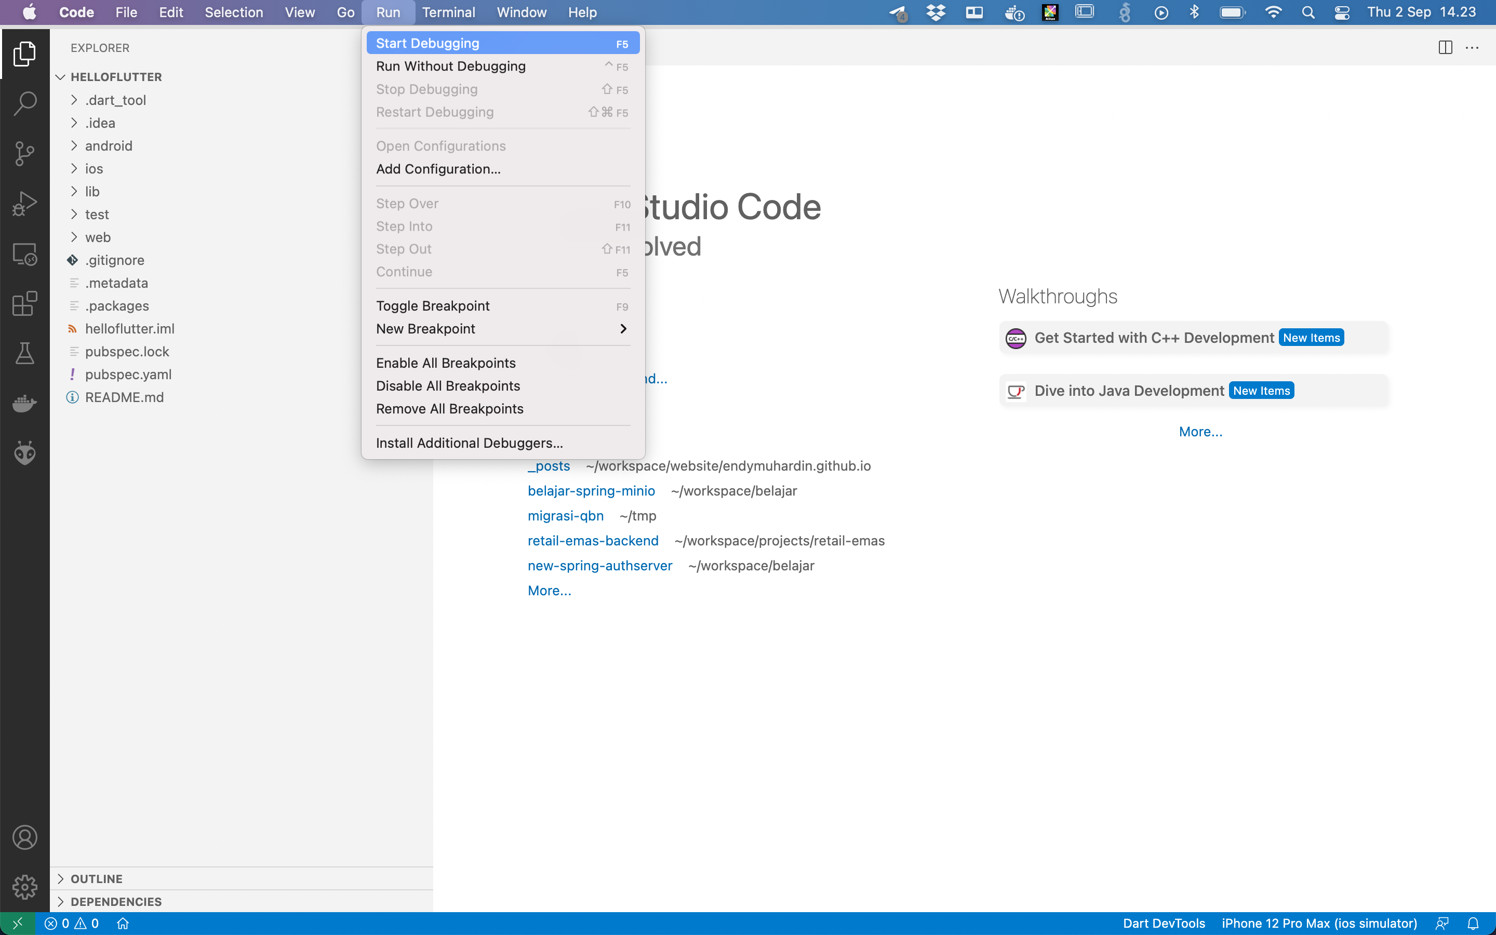
Task: Choose Add Configuration… menu item
Action: pyautogui.click(x=503, y=169)
